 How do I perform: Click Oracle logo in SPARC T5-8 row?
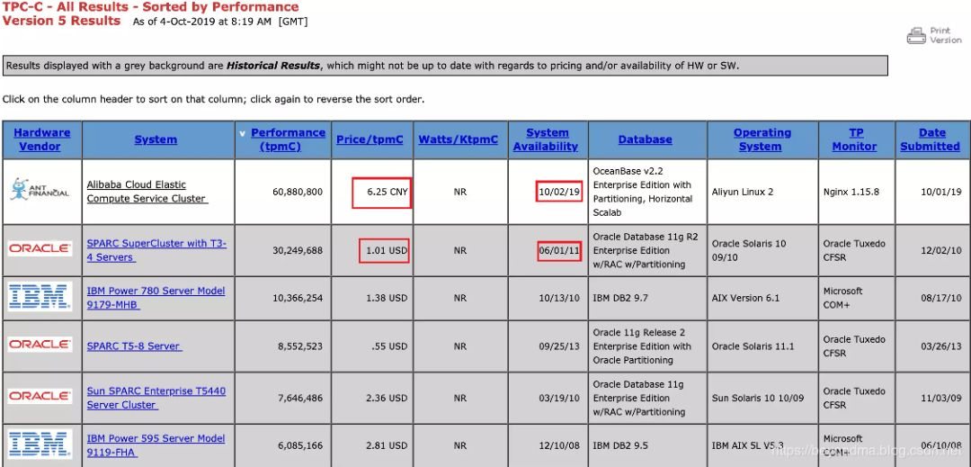pos(40,344)
